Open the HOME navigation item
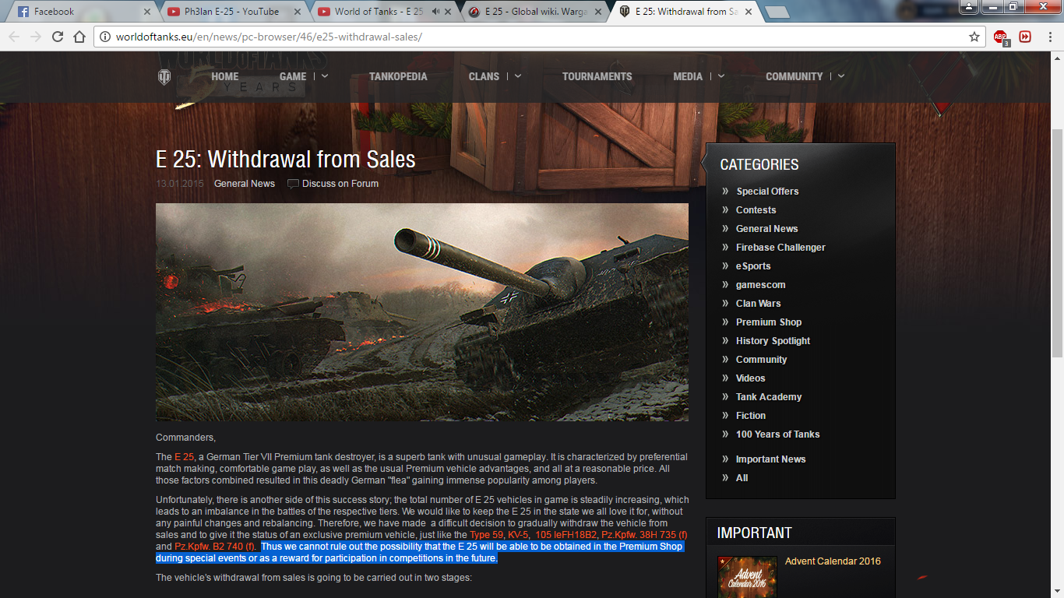Viewport: 1064px width, 598px height. (225, 76)
